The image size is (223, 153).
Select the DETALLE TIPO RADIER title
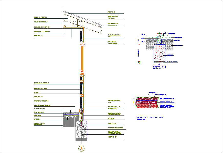coord(150,118)
